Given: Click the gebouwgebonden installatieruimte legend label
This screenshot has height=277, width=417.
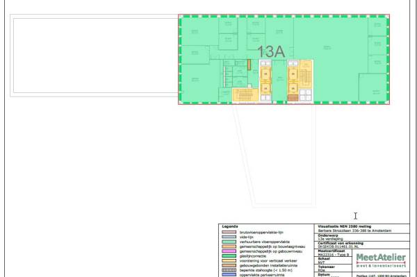Looking at the screenshot, I should pos(268,266).
